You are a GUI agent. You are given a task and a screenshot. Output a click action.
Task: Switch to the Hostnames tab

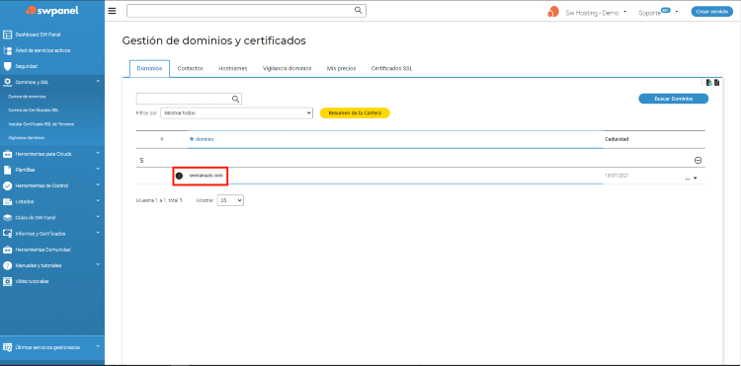(x=233, y=68)
